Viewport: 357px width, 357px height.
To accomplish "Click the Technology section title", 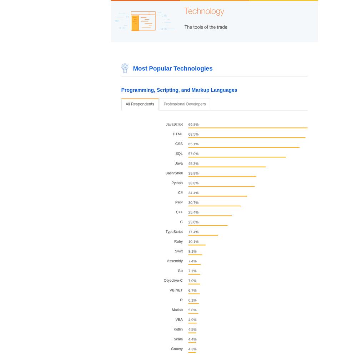I will [x=204, y=11].
